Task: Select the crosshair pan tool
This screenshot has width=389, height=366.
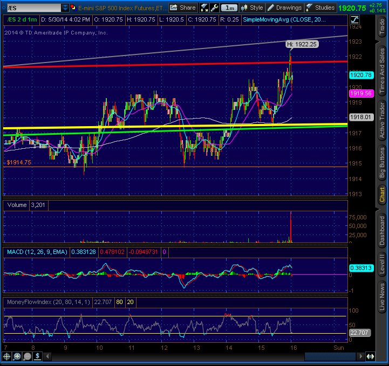Action: click(6, 357)
